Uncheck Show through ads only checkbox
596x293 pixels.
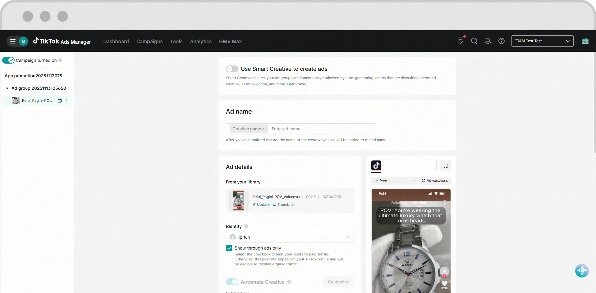click(229, 248)
